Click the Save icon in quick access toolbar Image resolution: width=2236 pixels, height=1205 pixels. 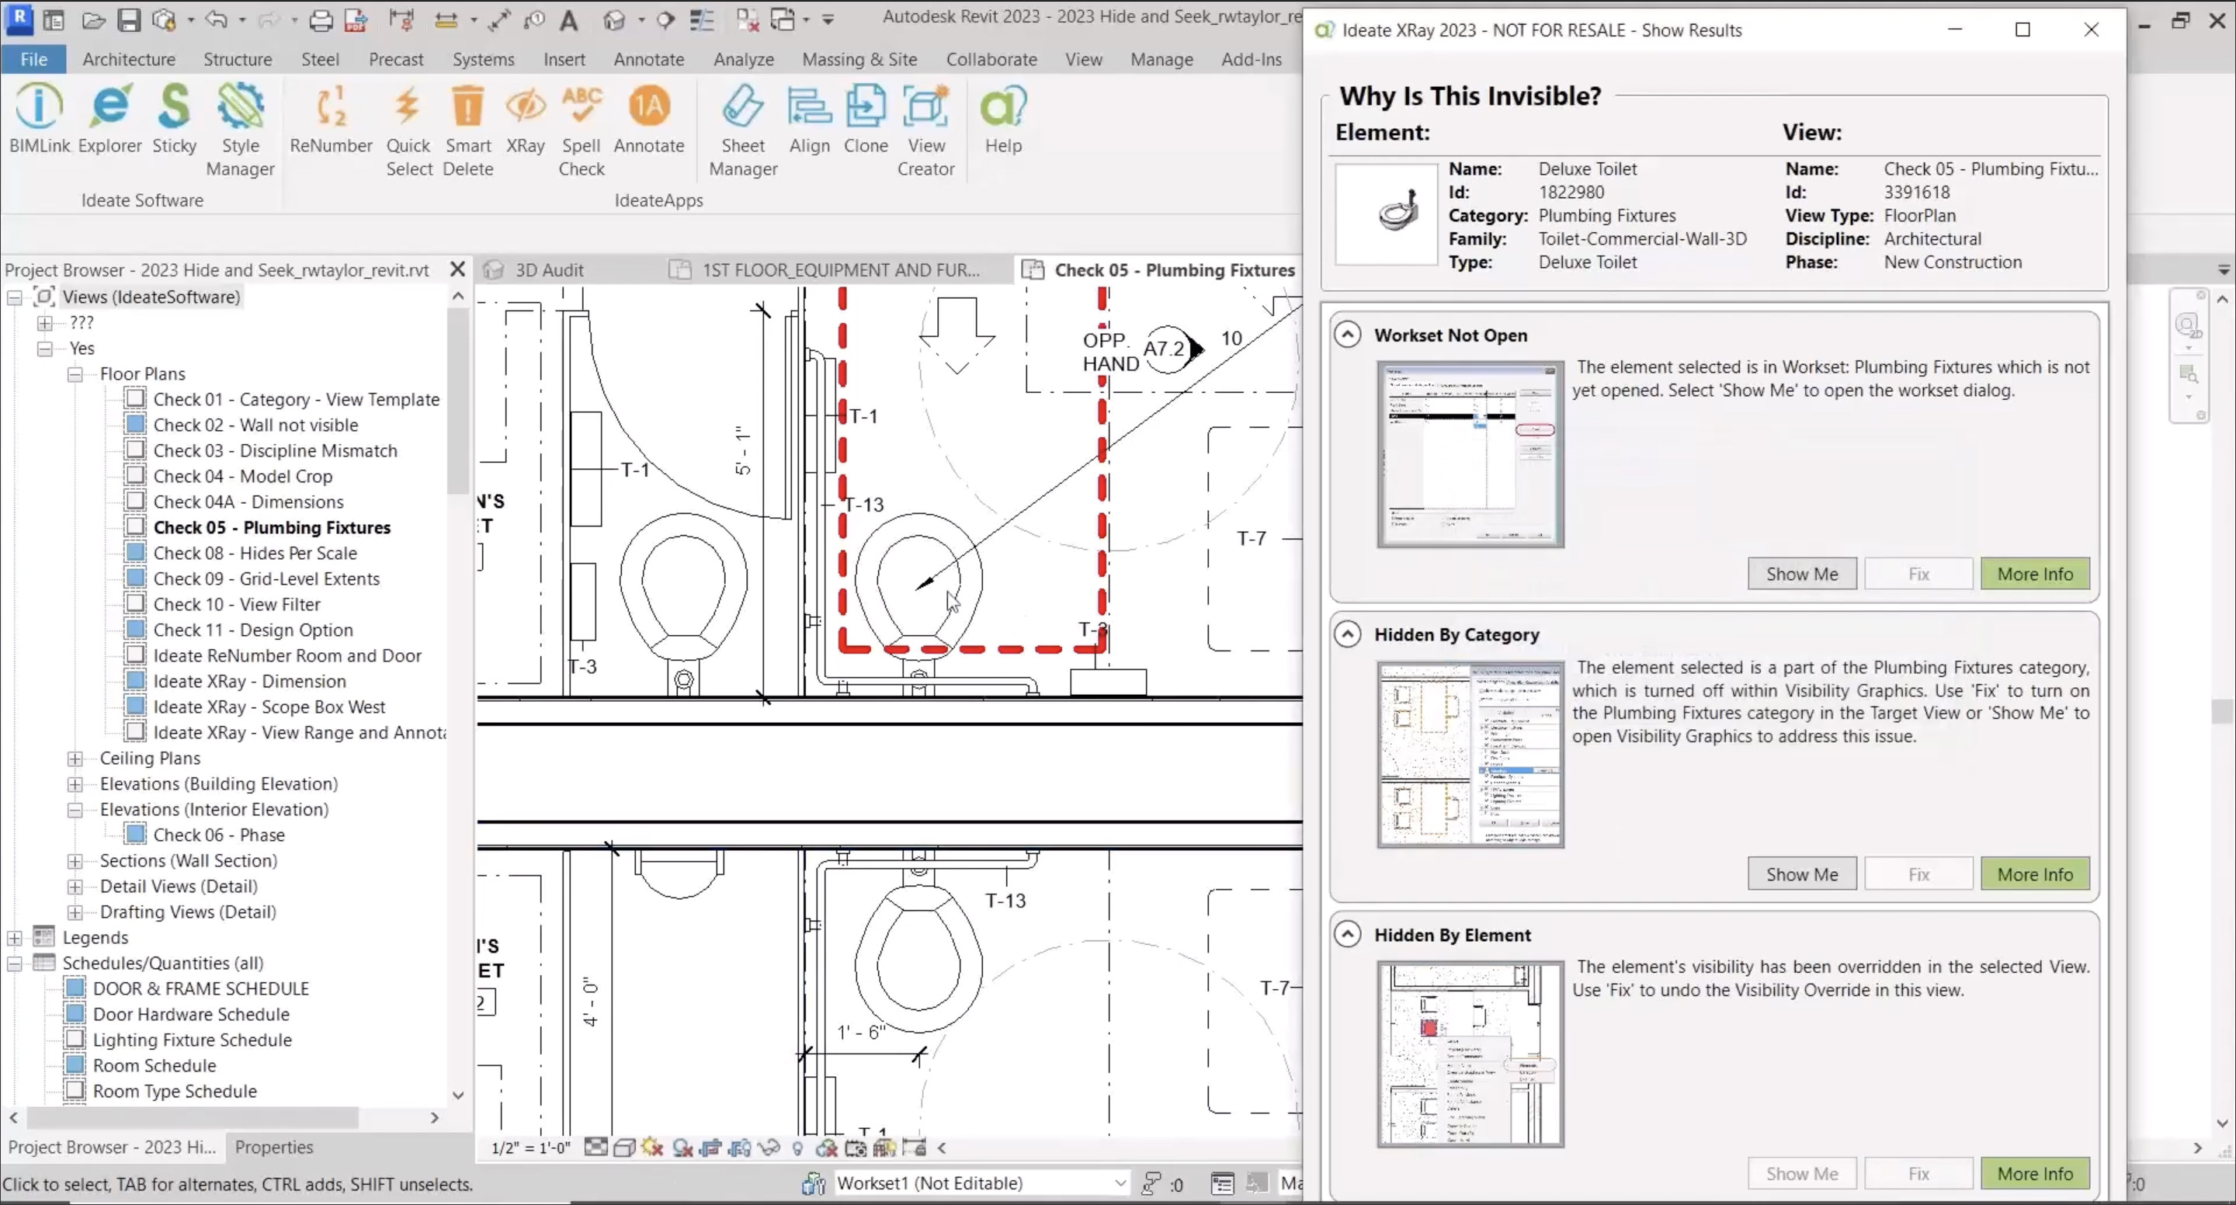click(x=128, y=19)
